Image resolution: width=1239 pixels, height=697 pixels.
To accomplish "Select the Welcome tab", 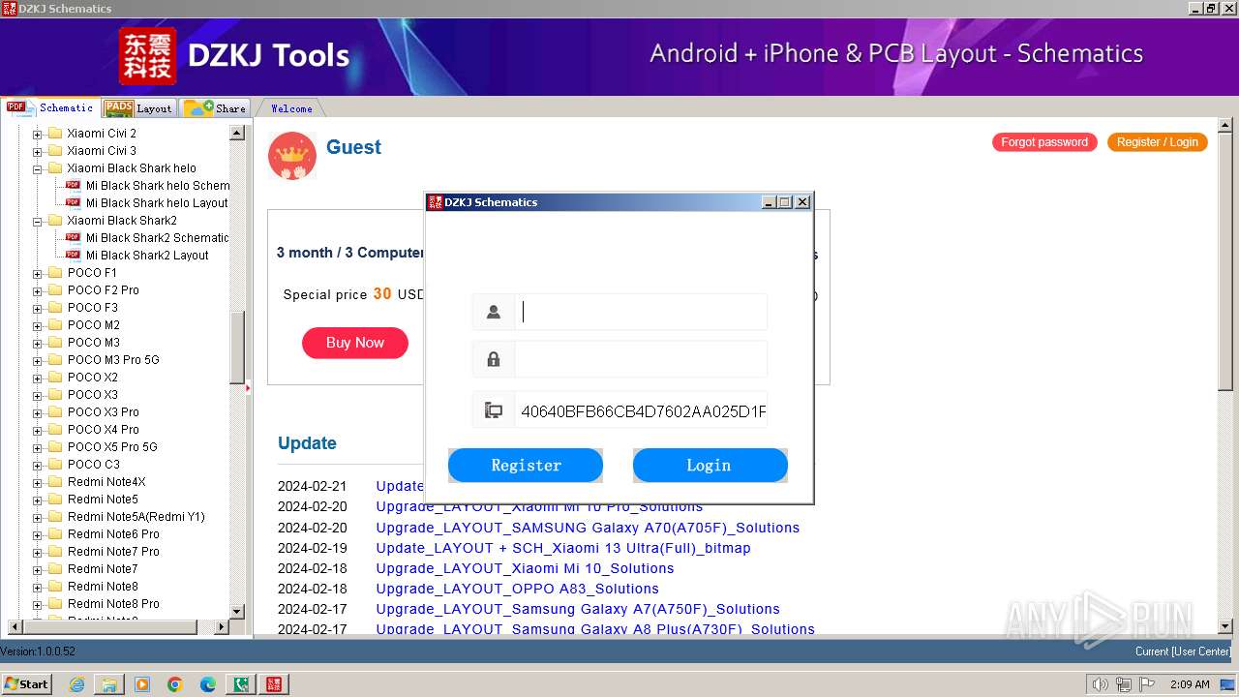I will click(291, 108).
